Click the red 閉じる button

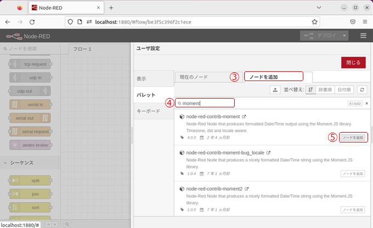[353, 62]
